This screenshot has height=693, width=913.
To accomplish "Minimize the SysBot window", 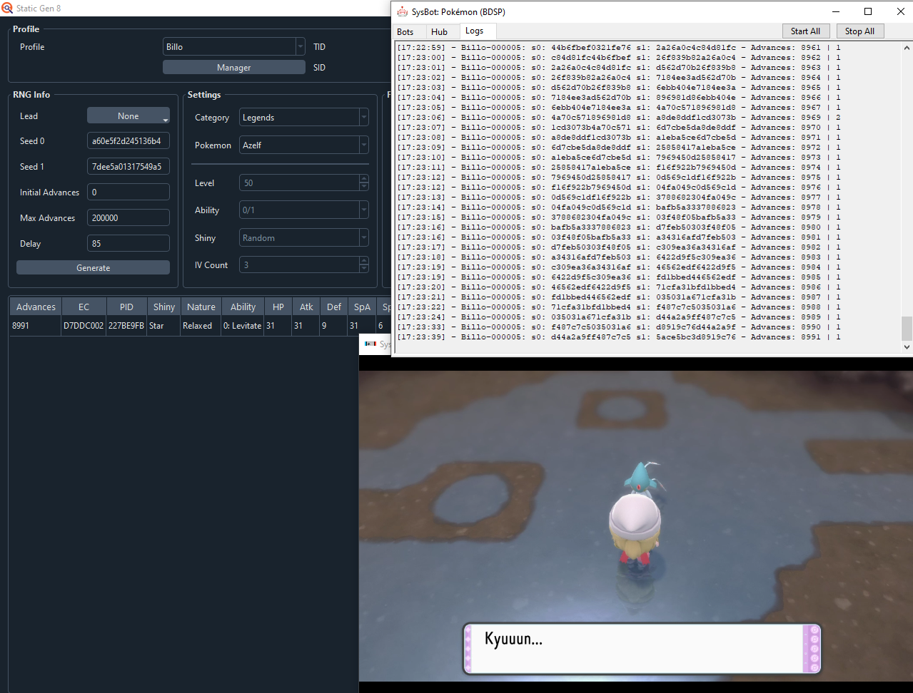I will [836, 11].
